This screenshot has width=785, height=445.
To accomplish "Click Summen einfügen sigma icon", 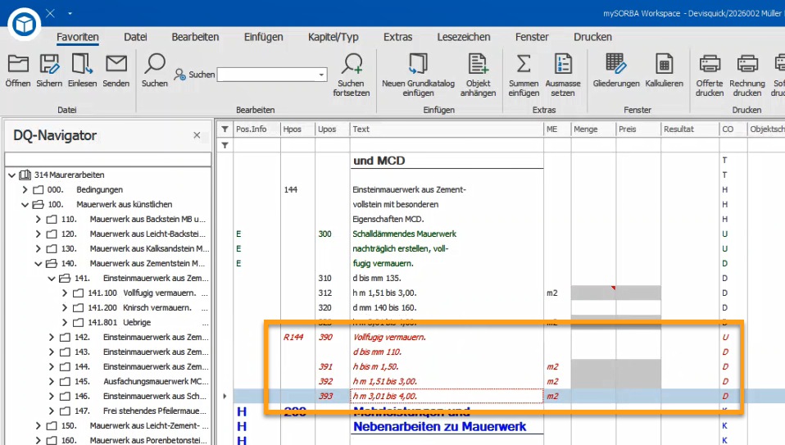I will click(x=524, y=64).
